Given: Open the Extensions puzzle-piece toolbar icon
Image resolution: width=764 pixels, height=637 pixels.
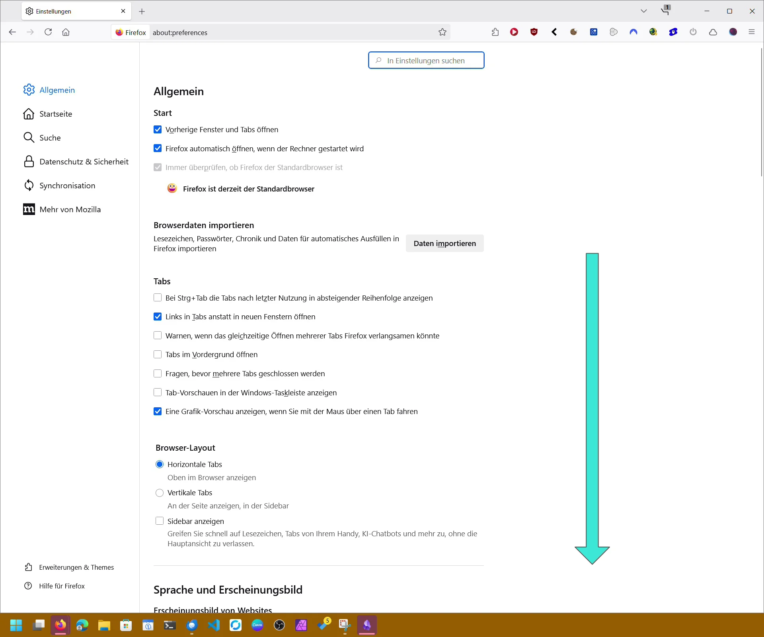Looking at the screenshot, I should tap(495, 32).
